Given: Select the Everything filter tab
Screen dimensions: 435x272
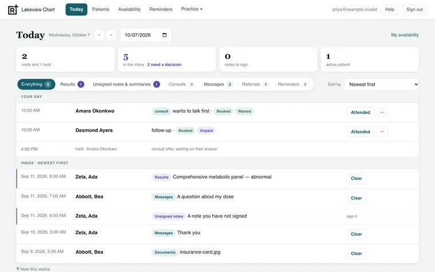Looking at the screenshot, I should tap(36, 84).
